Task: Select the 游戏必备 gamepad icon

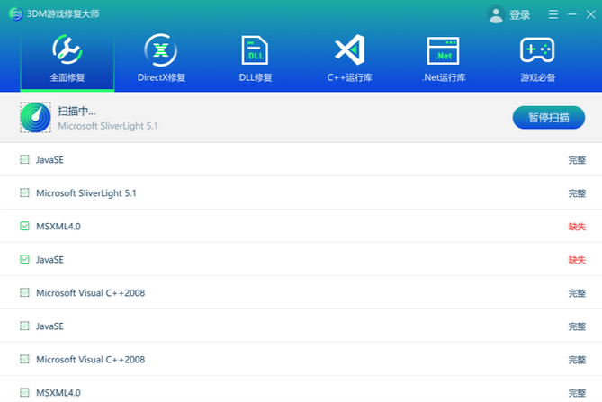Action: click(537, 49)
